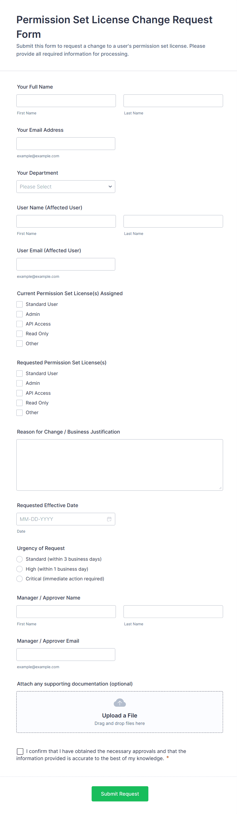Check Read Only under Current Permission Set Licenses

tap(20, 334)
